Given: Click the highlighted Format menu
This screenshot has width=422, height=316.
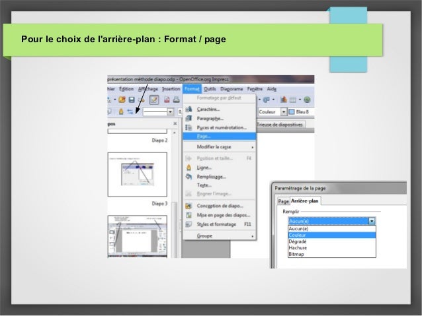Looking at the screenshot, I should [x=192, y=89].
